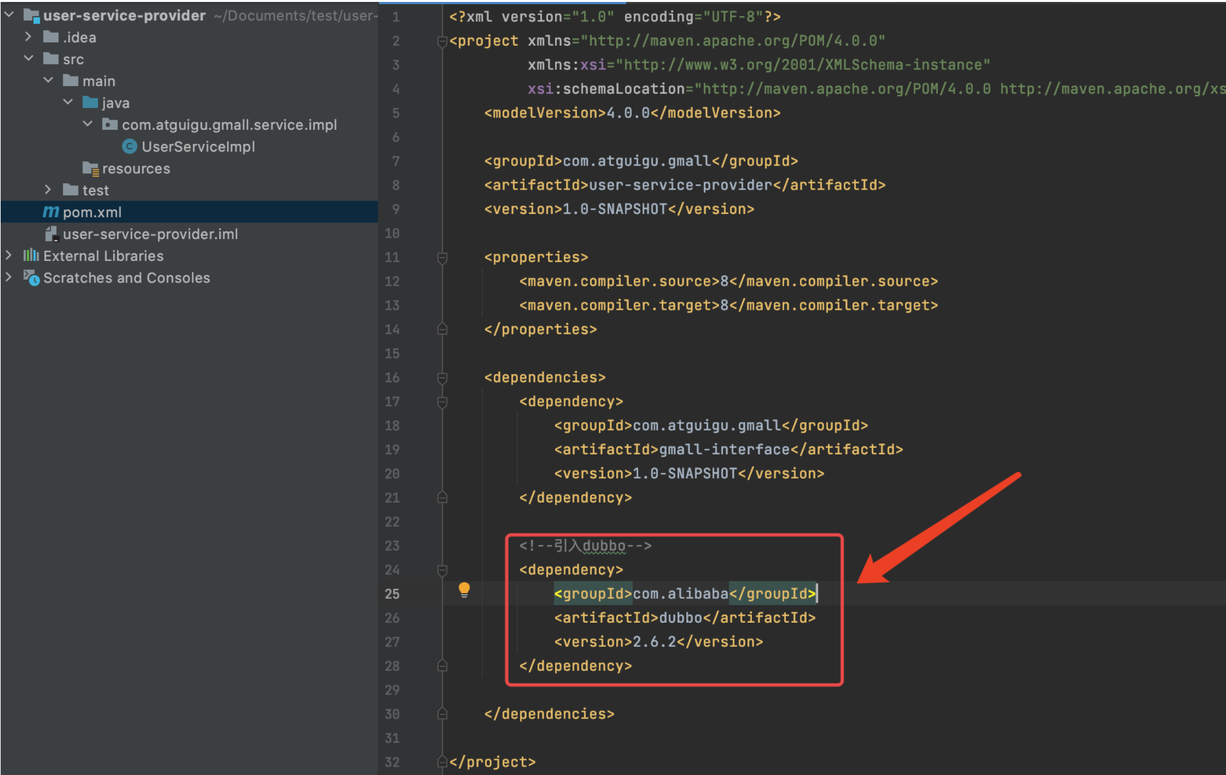Image resolution: width=1226 pixels, height=775 pixels.
Task: Fold the first dependency at line 17
Action: click(x=442, y=402)
